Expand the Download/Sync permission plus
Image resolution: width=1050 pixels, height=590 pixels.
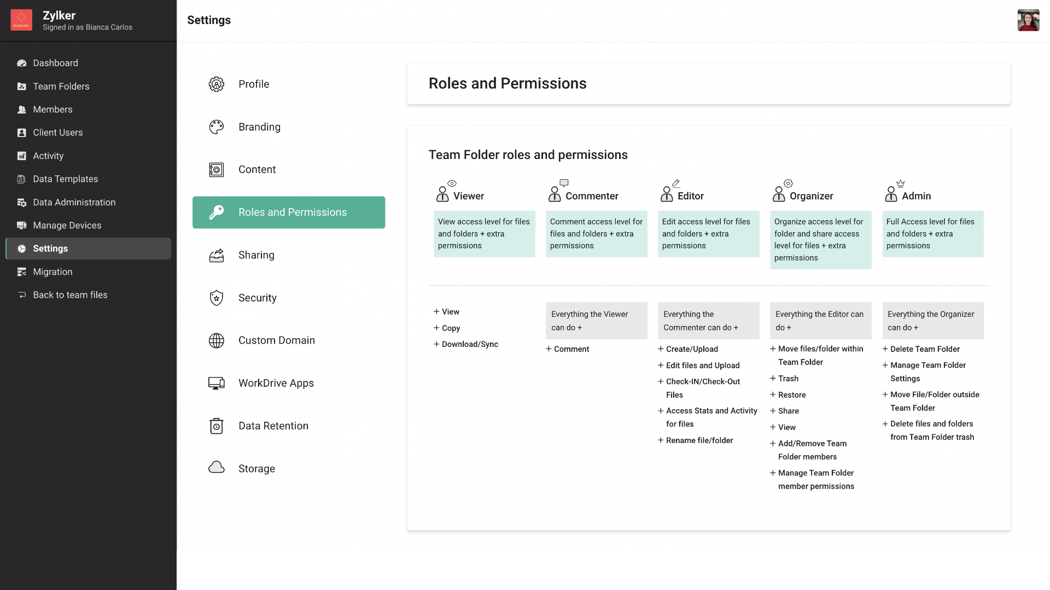pos(436,344)
